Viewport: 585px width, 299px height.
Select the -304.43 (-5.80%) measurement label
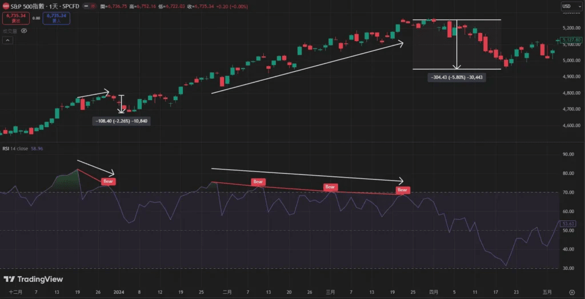(457, 77)
